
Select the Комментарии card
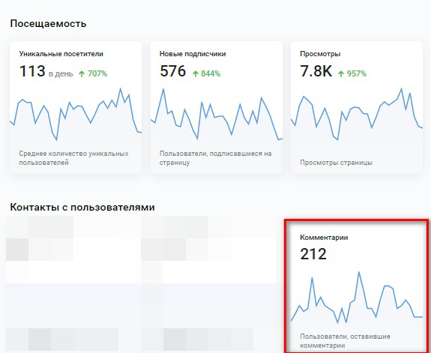point(357,287)
